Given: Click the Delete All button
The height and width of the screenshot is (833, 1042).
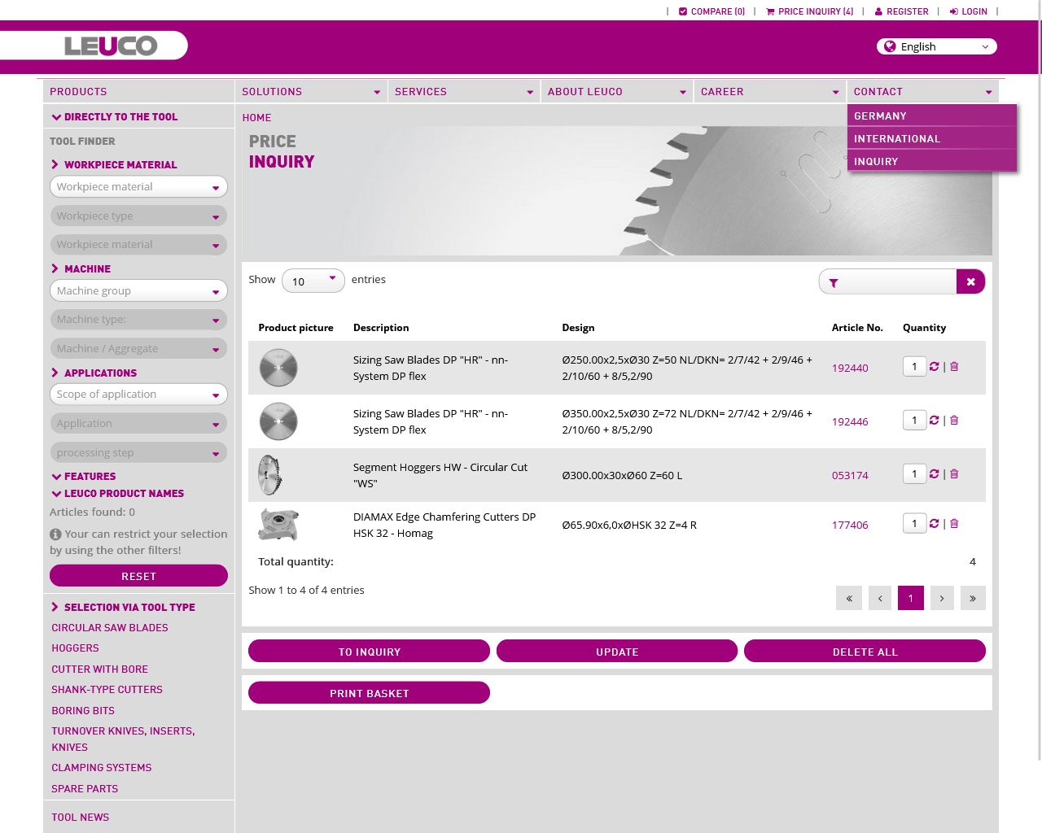Looking at the screenshot, I should [x=865, y=652].
